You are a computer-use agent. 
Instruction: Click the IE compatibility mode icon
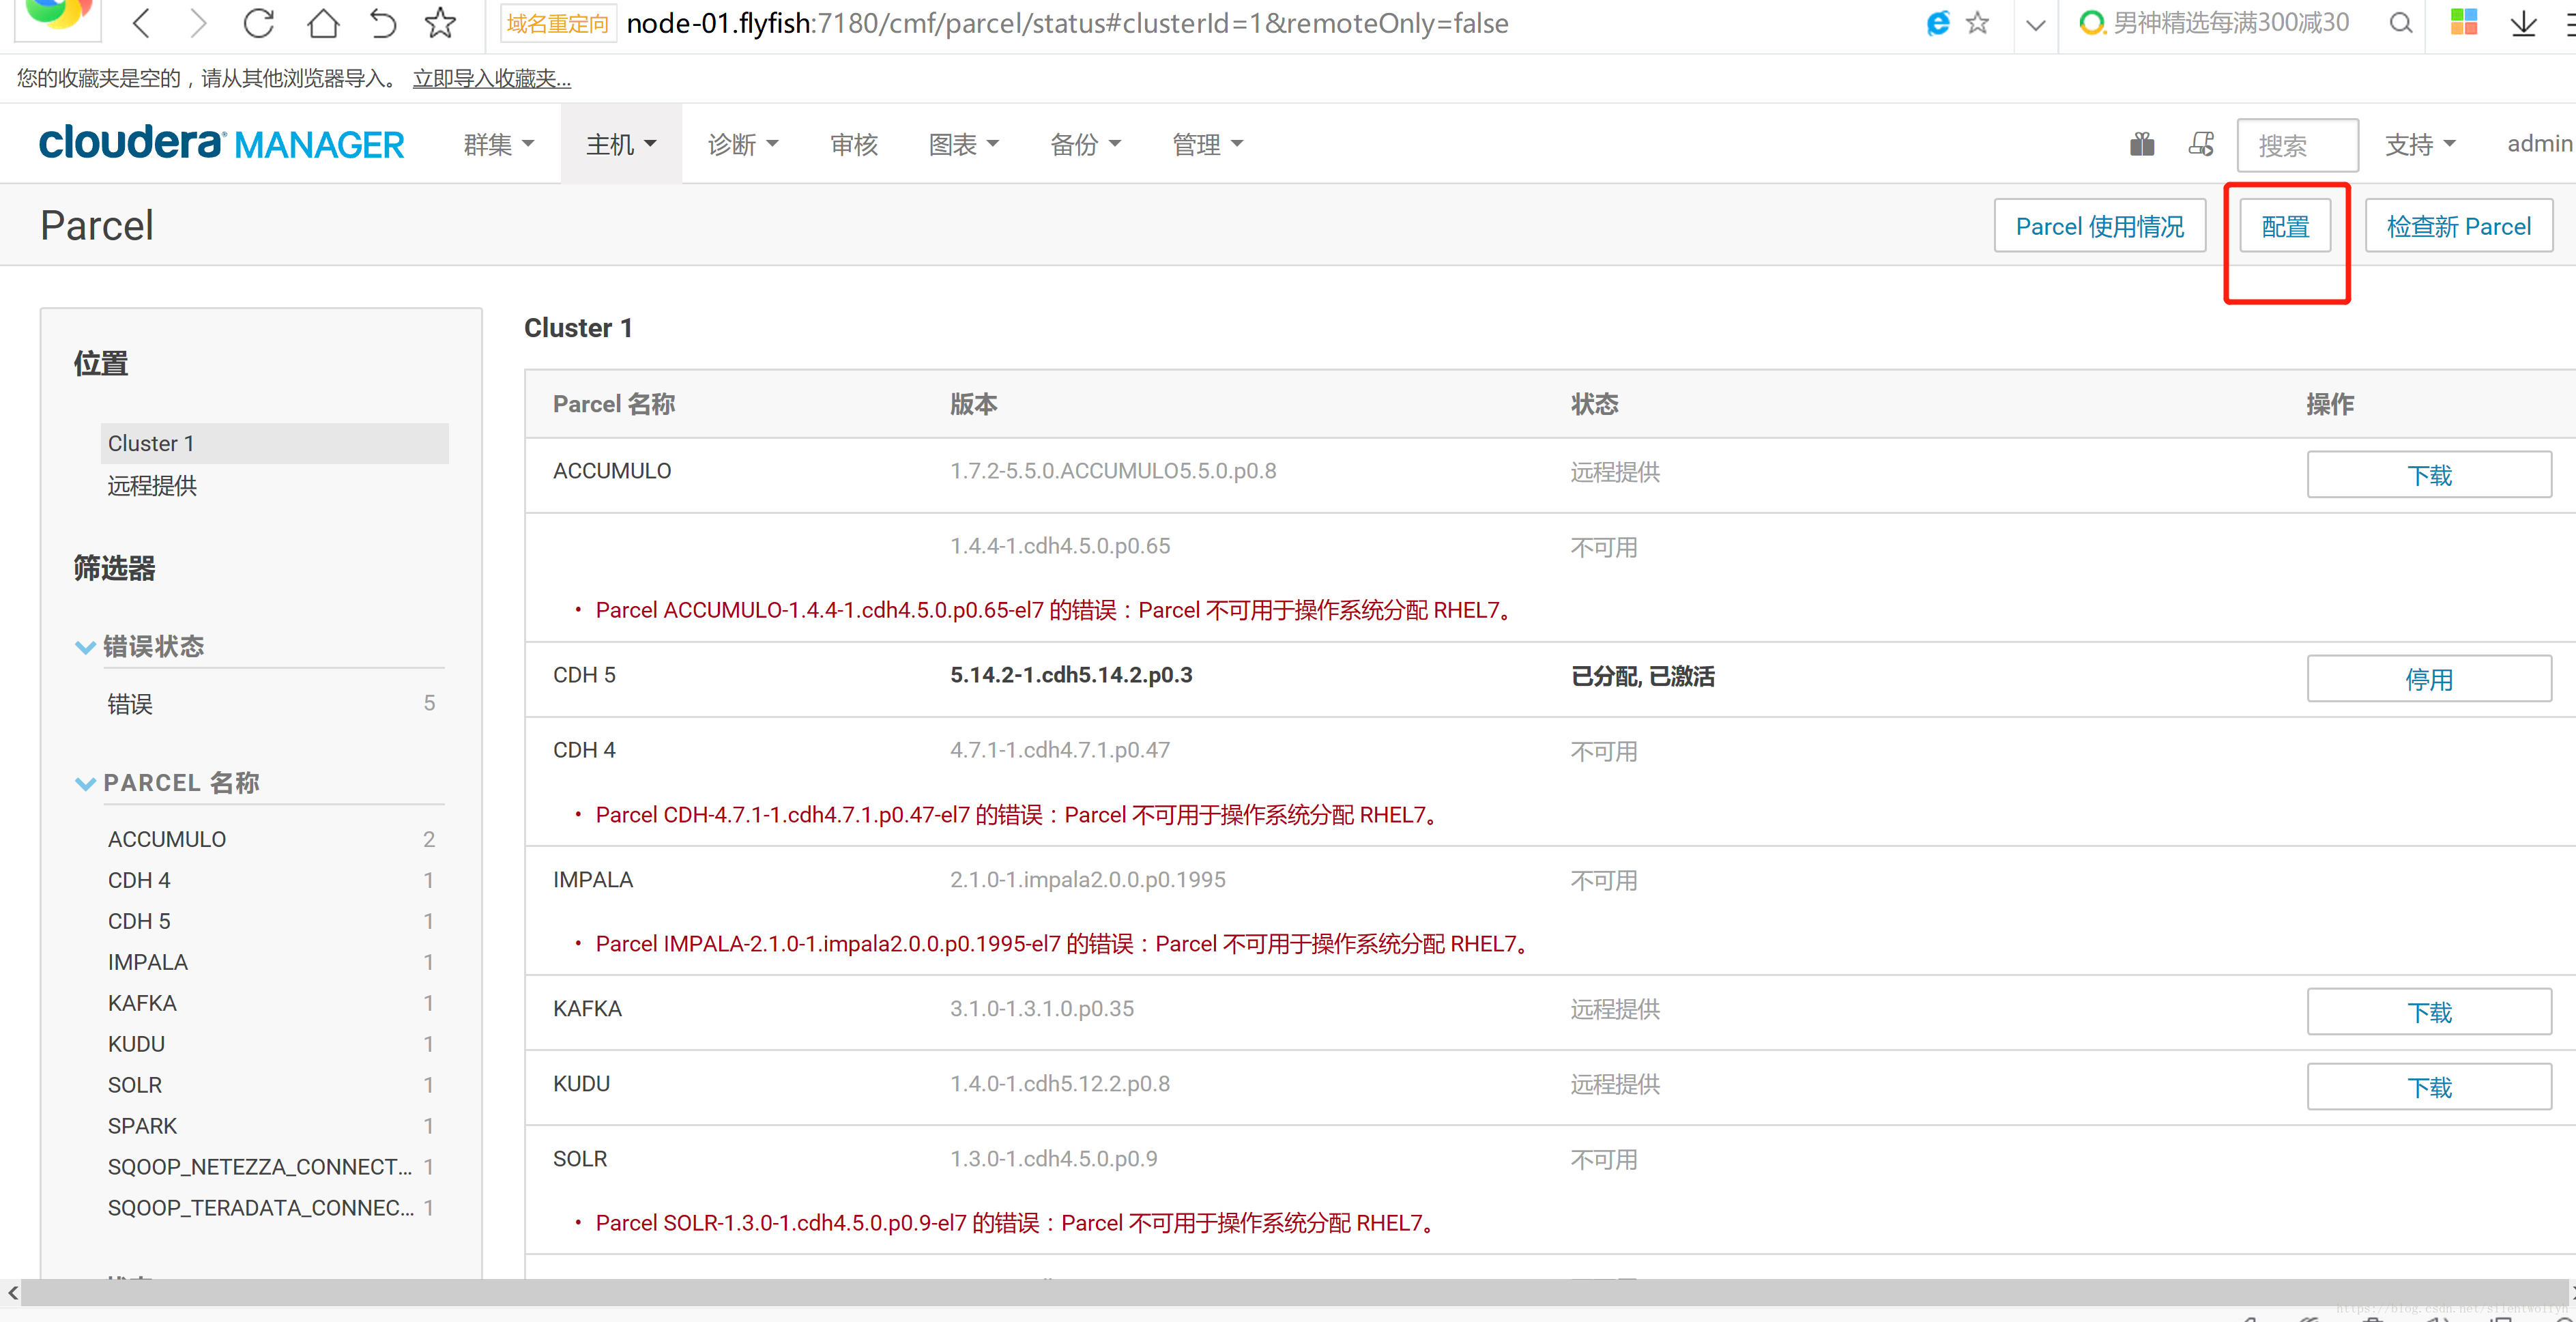1938,23
